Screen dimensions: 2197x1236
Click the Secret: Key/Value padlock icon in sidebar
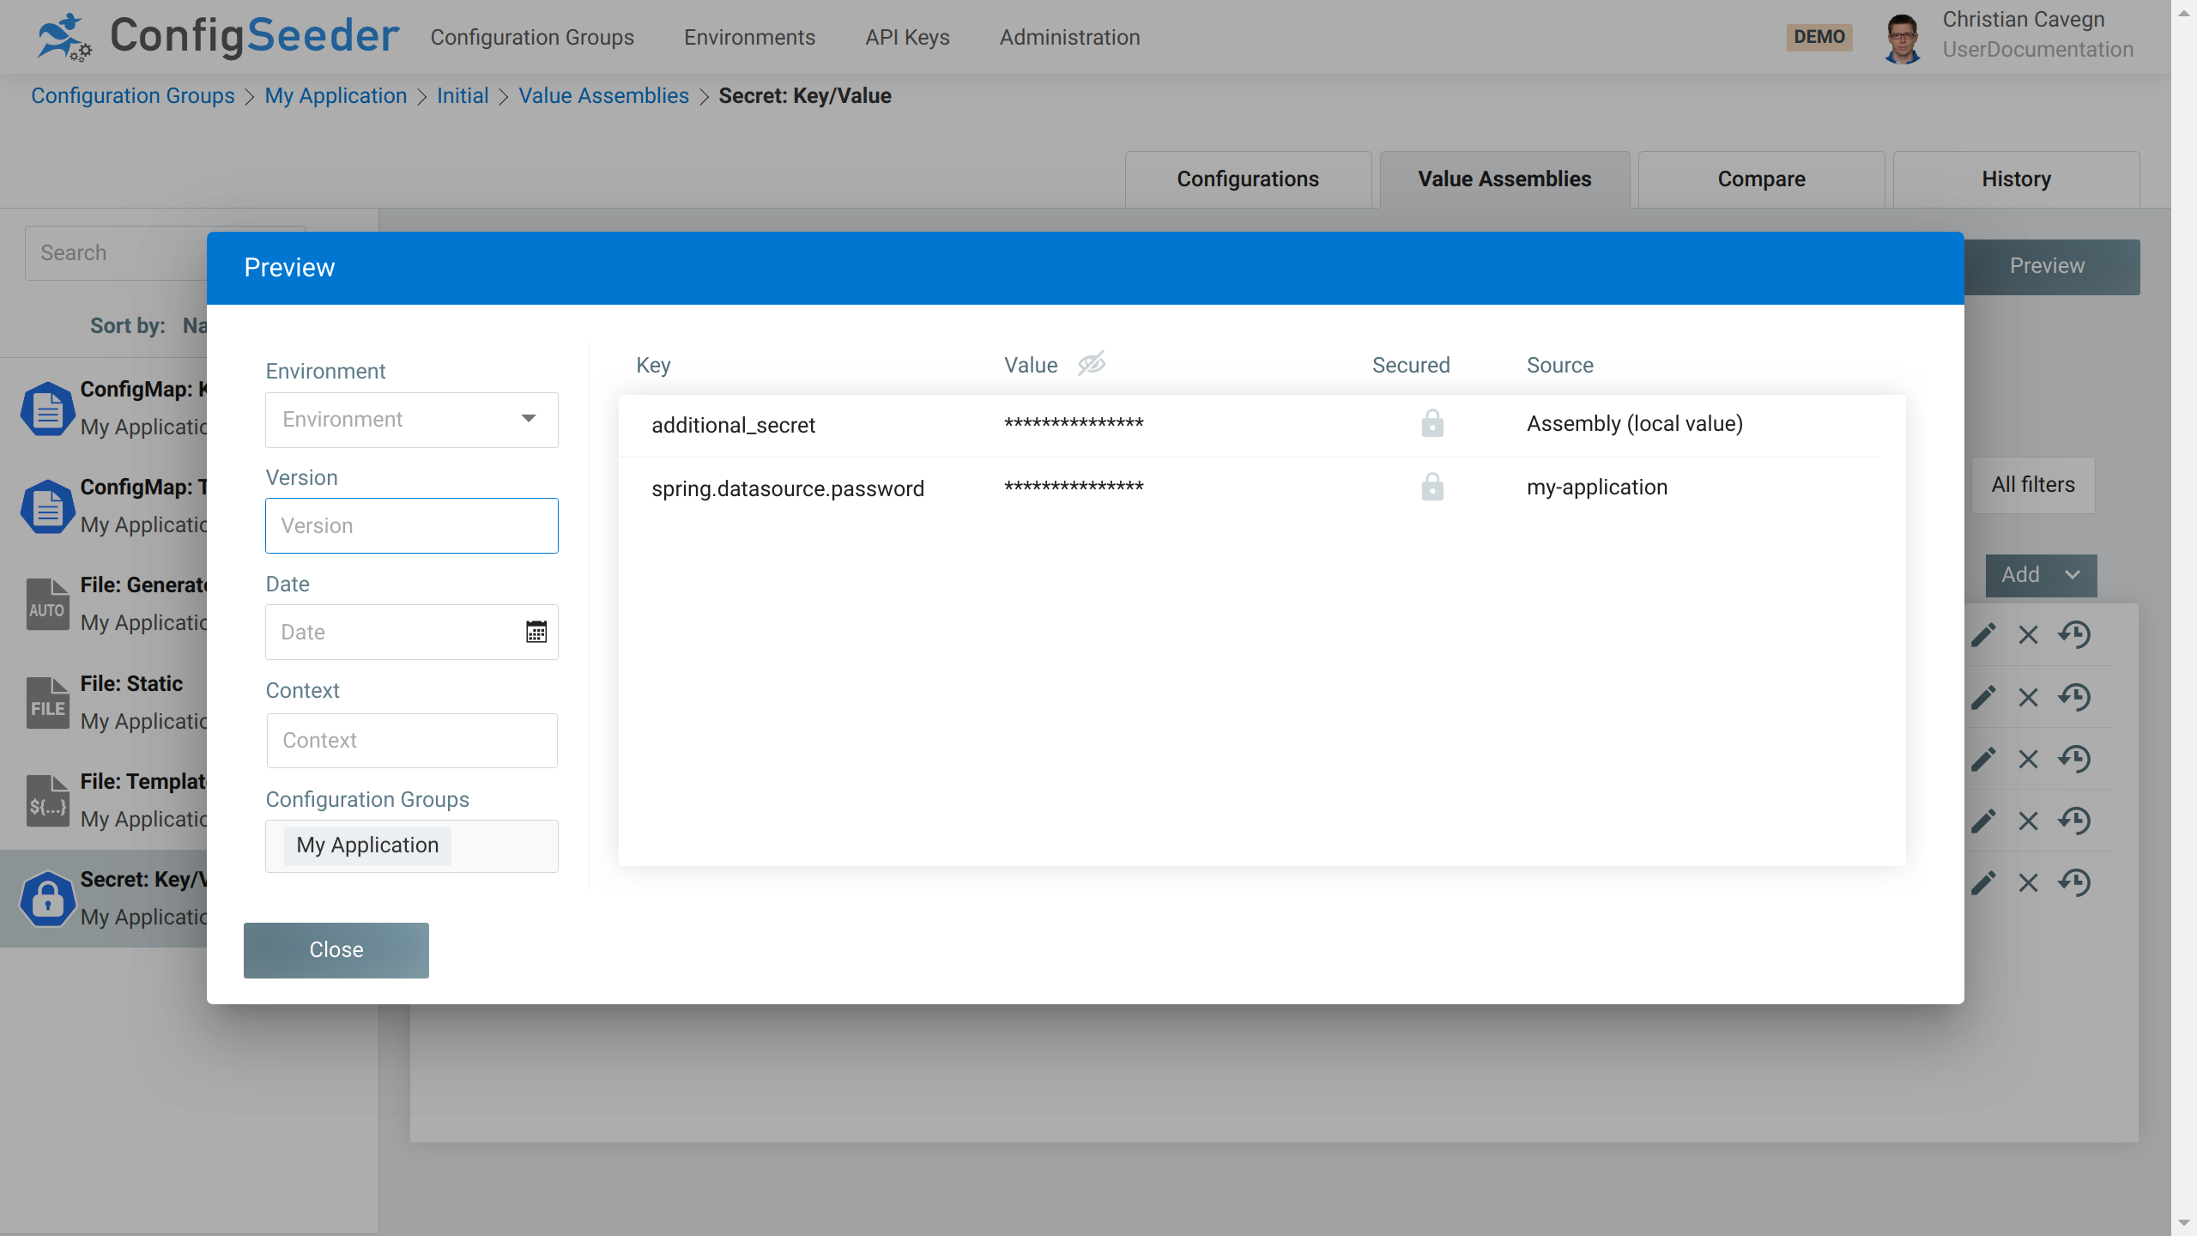point(47,898)
